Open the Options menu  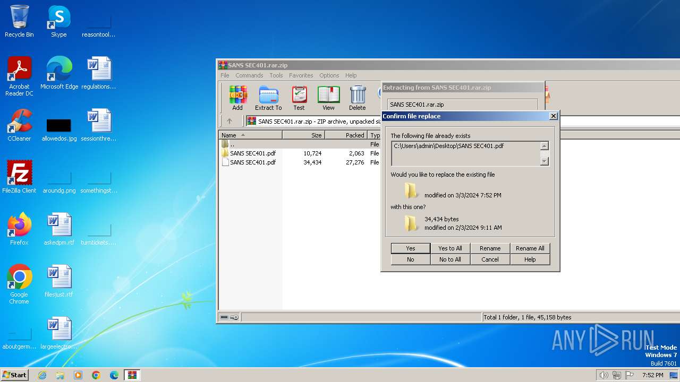pyautogui.click(x=329, y=75)
